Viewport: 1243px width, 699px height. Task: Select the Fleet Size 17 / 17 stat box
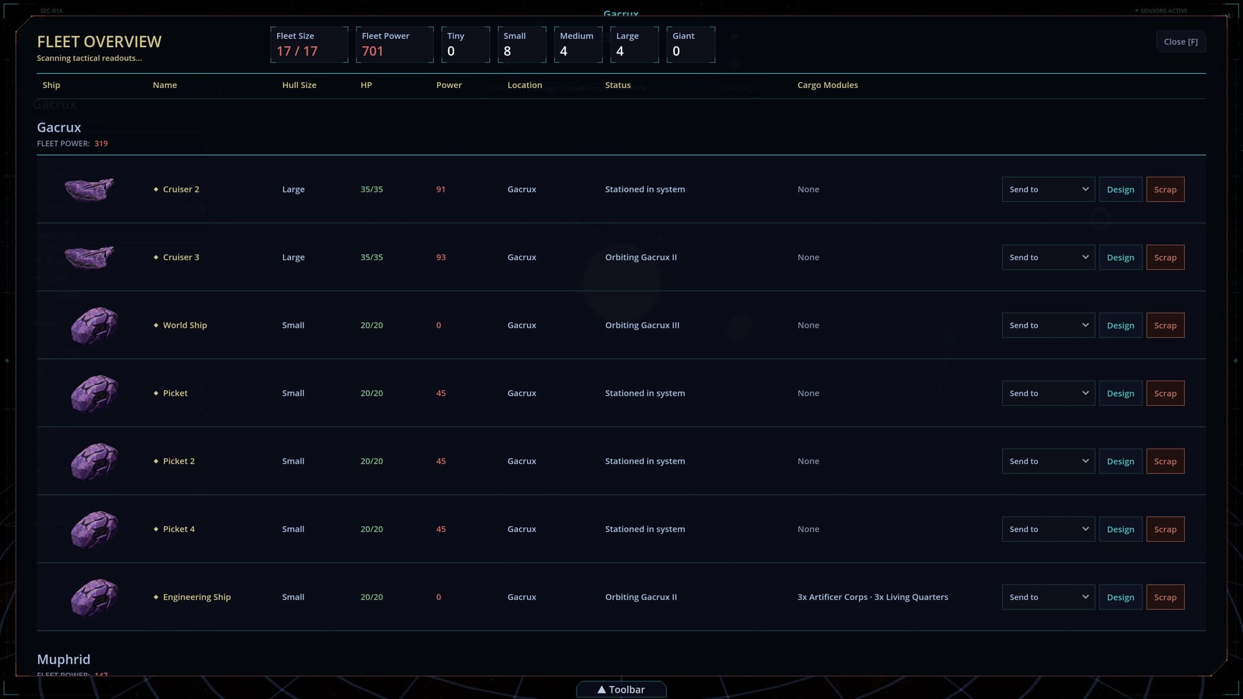tap(309, 45)
